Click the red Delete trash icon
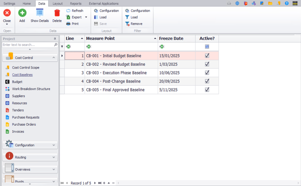 [x=57, y=13]
